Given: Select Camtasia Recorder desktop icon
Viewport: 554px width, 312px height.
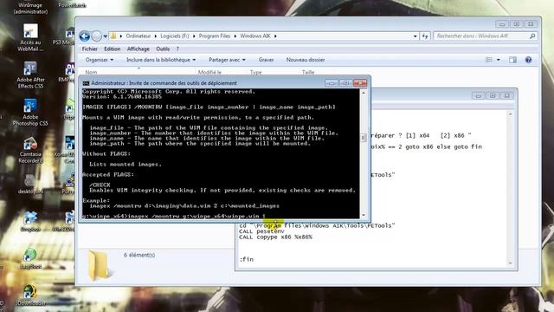Looking at the screenshot, I should (30, 150).
